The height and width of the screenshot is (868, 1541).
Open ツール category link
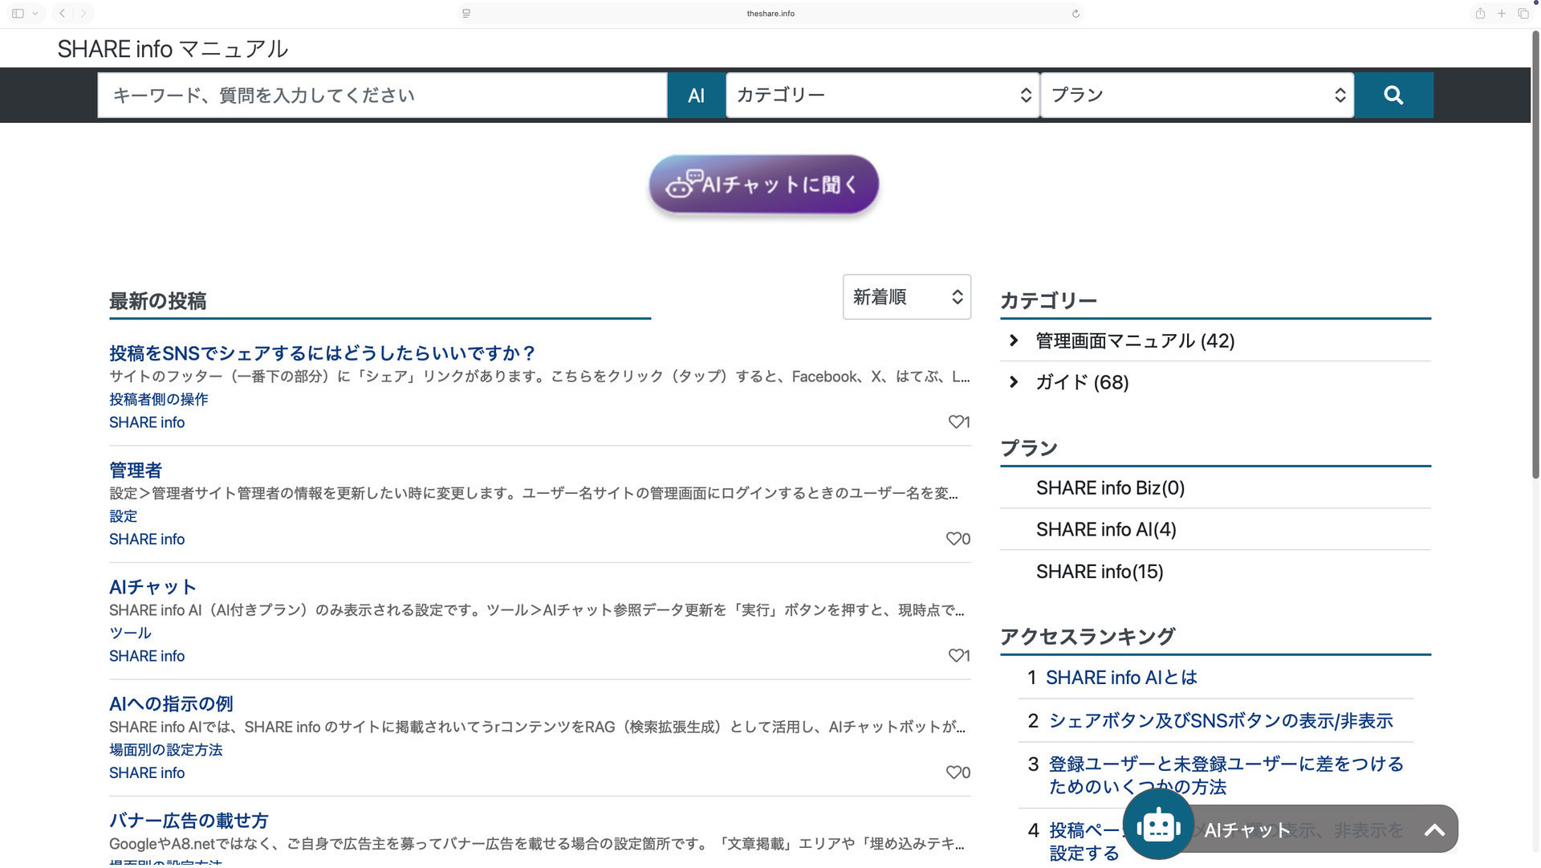pos(130,633)
